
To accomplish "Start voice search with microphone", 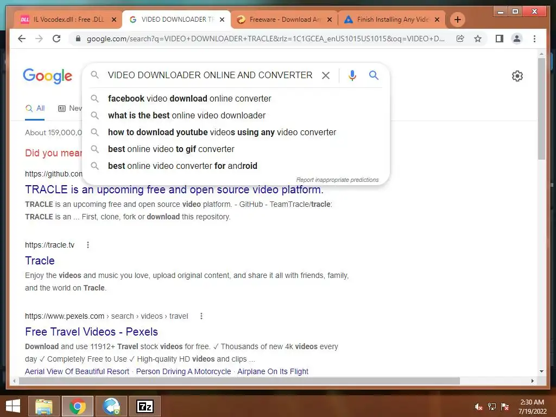I will tap(352, 75).
